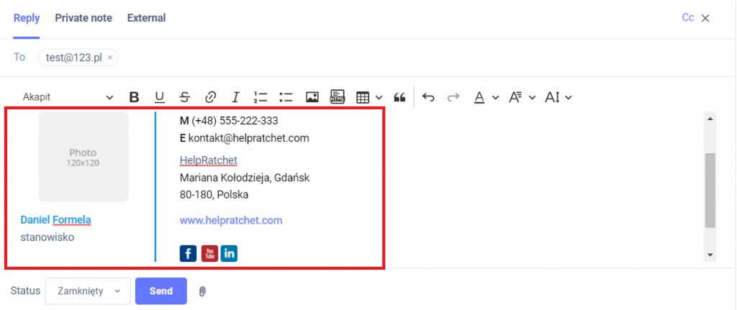This screenshot has width=737, height=310.
Task: Open the Akapit paragraph style dropdown
Action: point(68,97)
